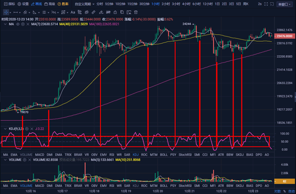Click the trash delete drawings icon

point(136,12)
